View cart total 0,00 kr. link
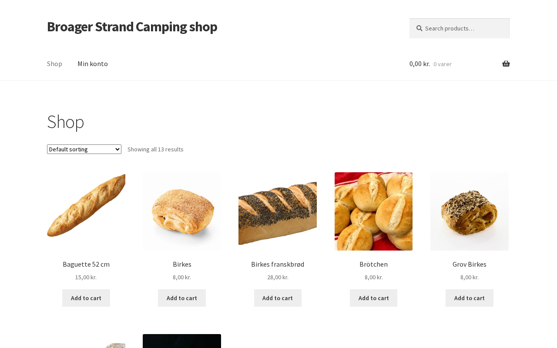This screenshot has height=348, width=557. (x=419, y=64)
